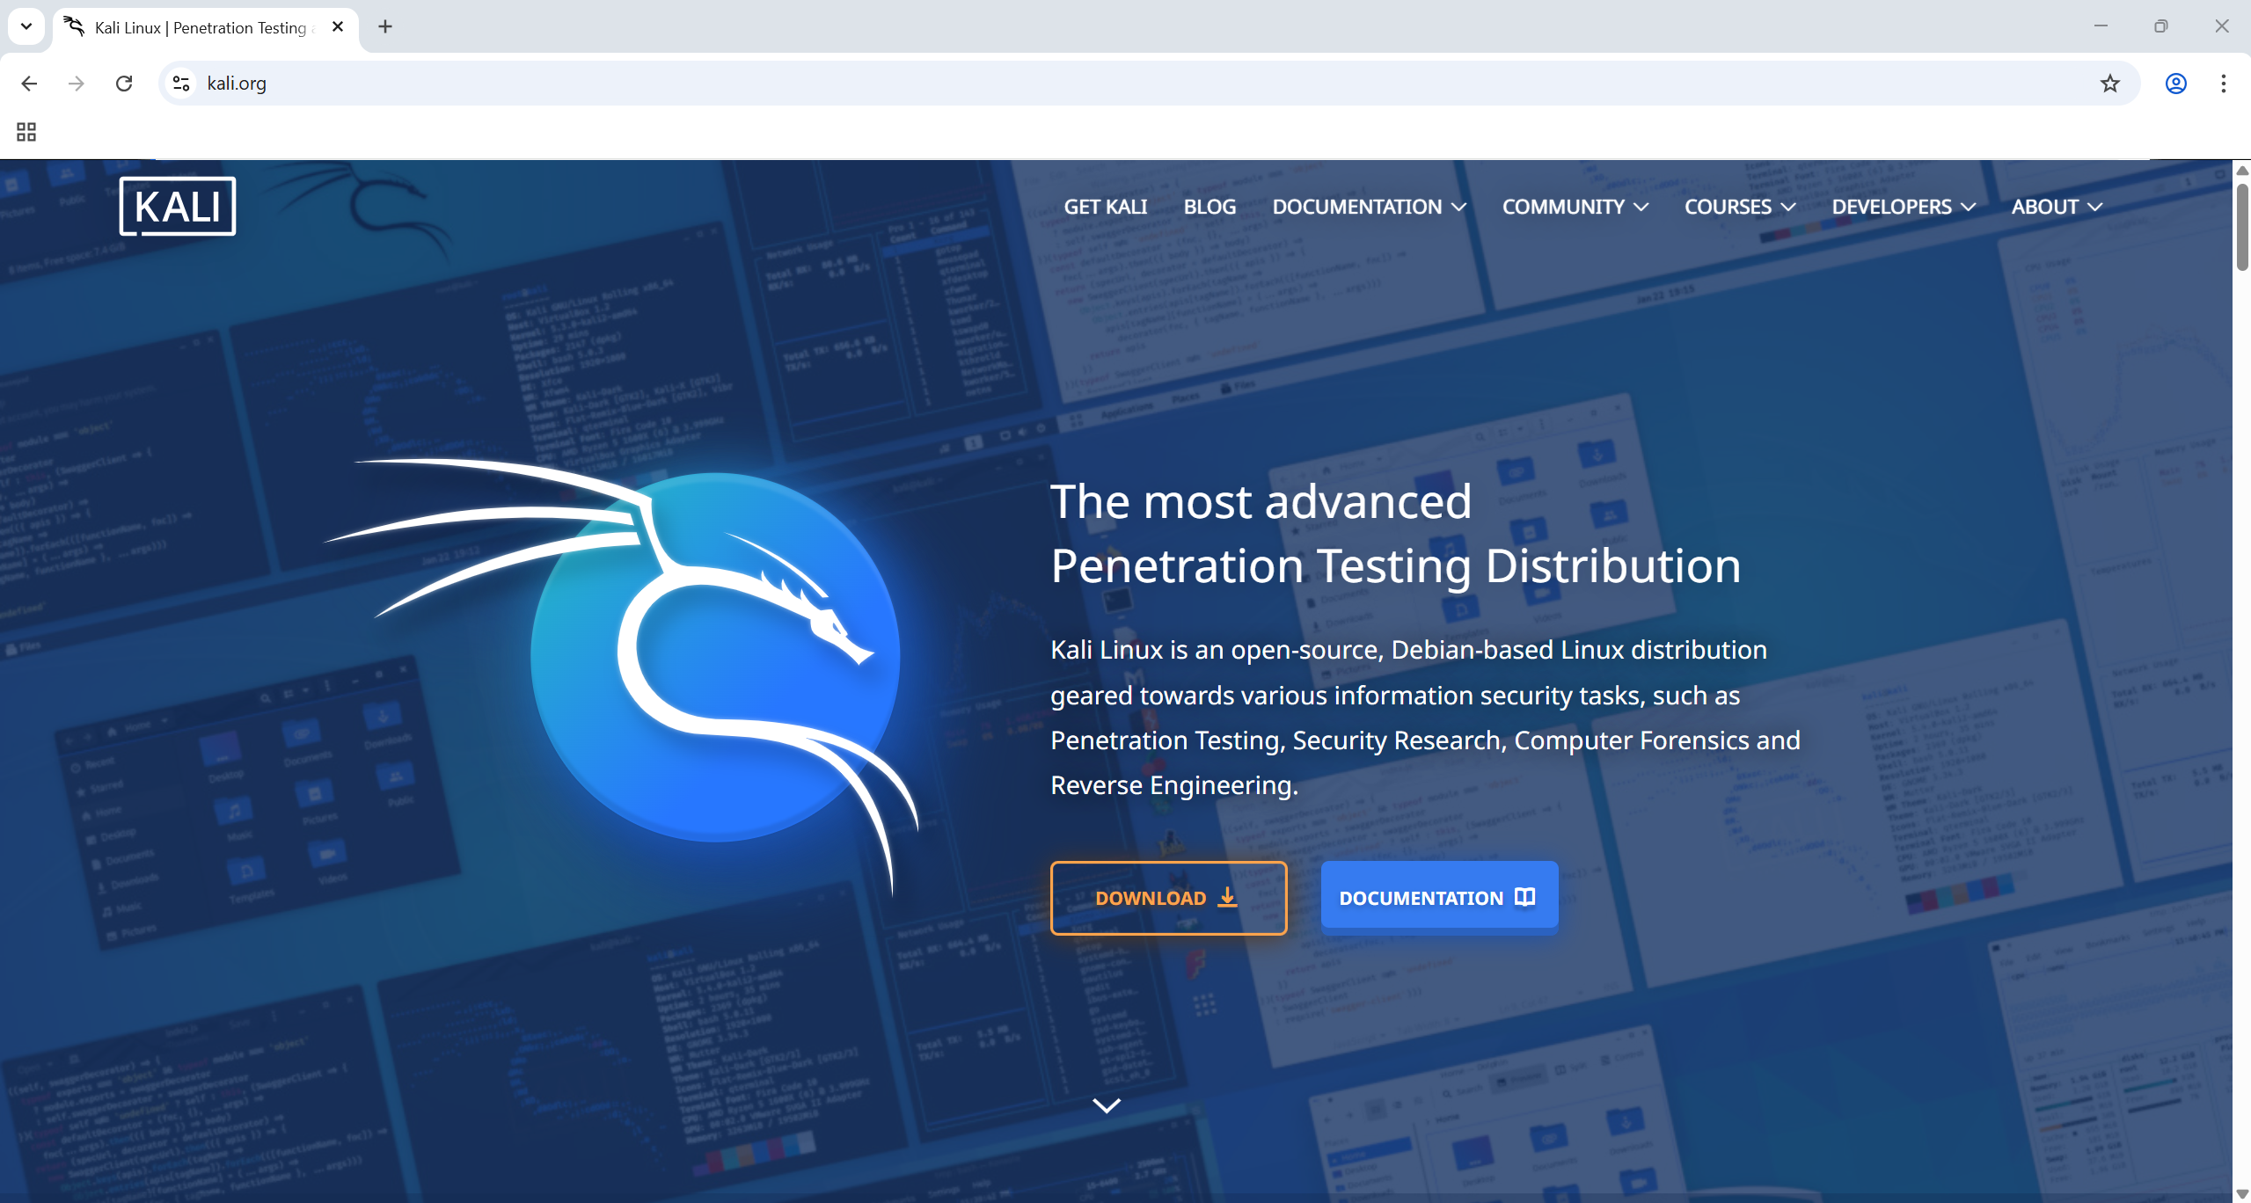Open the Chrome three-dot menu
Image resolution: width=2251 pixels, height=1203 pixels.
click(2223, 84)
